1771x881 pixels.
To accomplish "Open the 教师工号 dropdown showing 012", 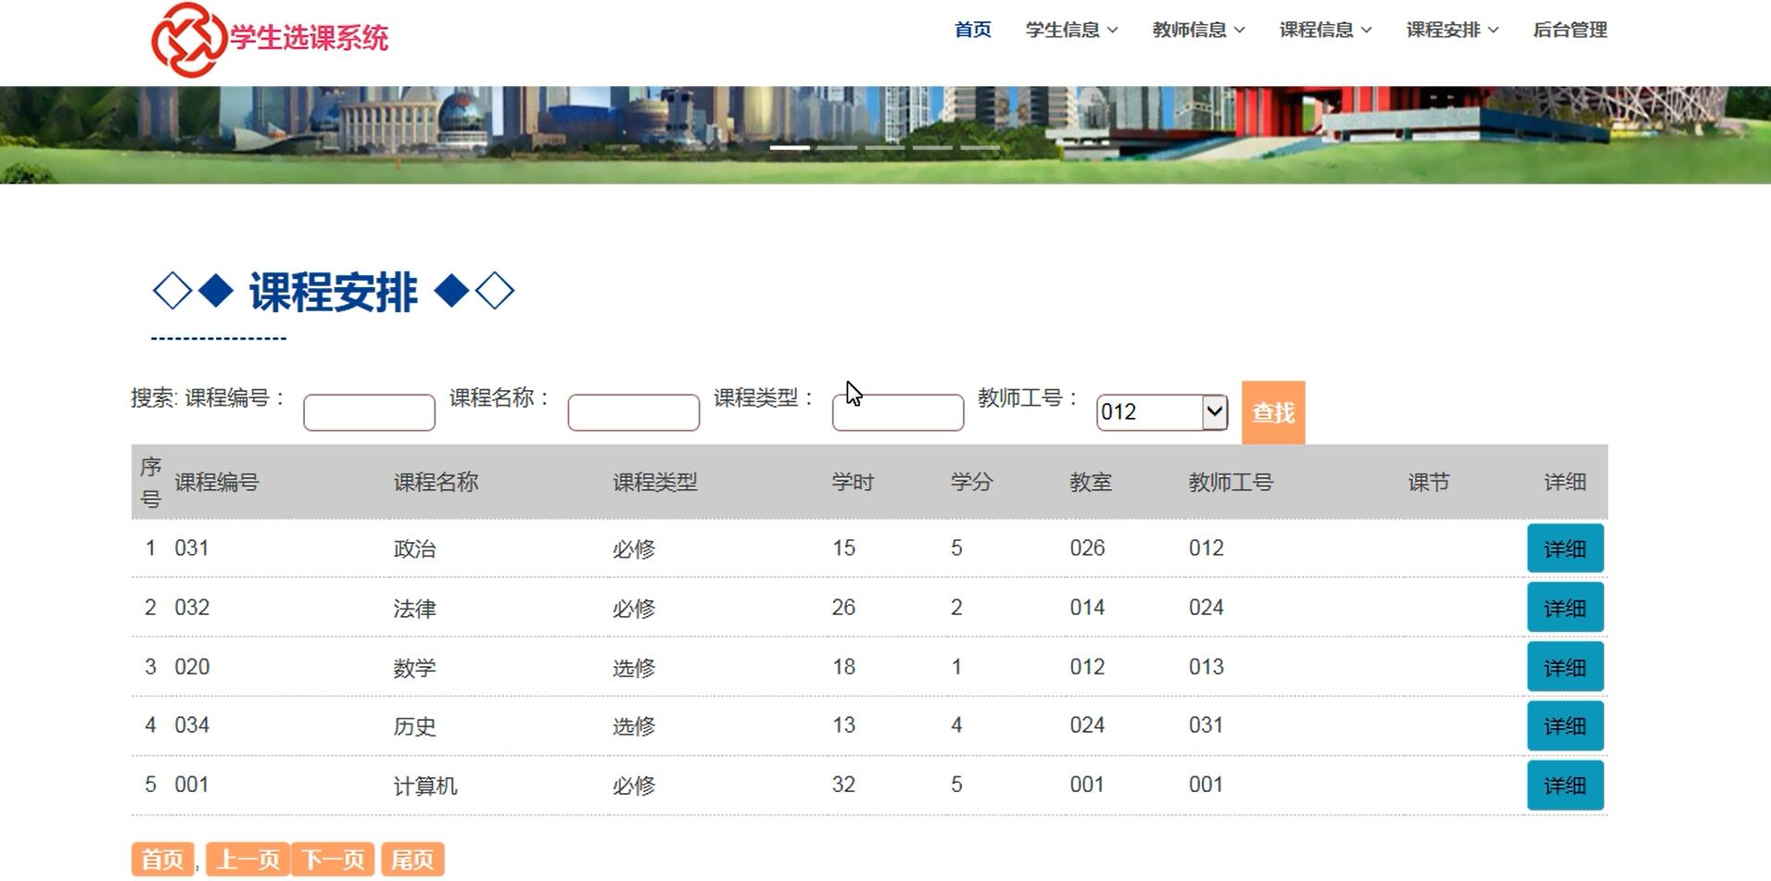I will [1162, 412].
